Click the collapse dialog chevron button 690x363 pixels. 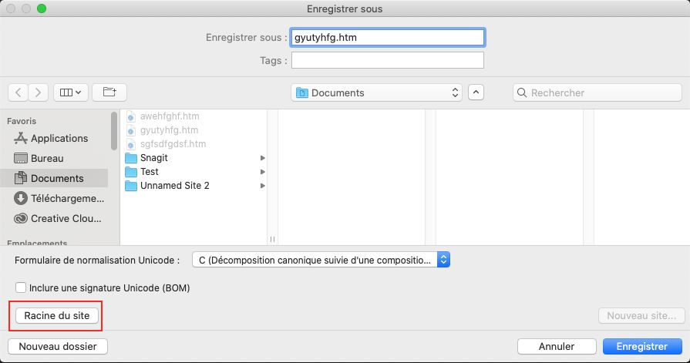pyautogui.click(x=476, y=92)
